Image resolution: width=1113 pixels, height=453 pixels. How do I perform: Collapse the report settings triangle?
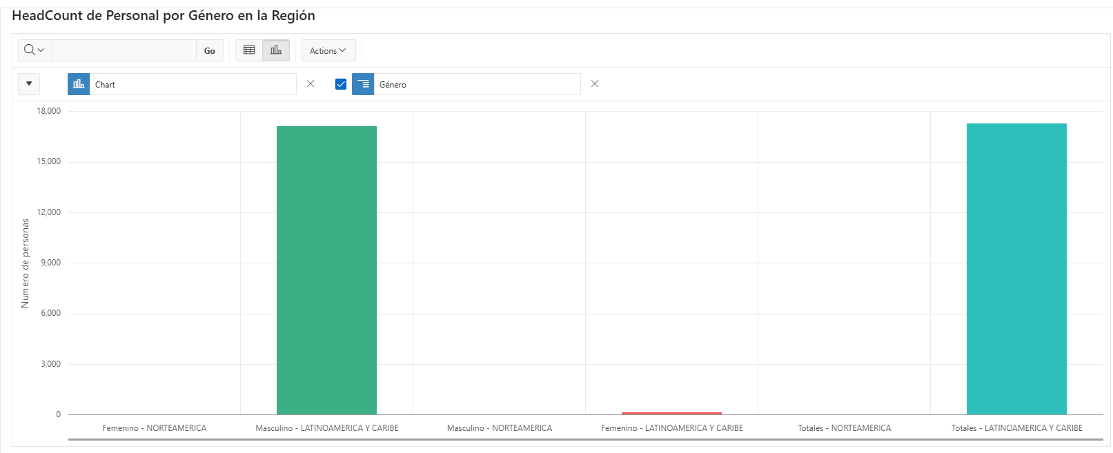tap(29, 84)
